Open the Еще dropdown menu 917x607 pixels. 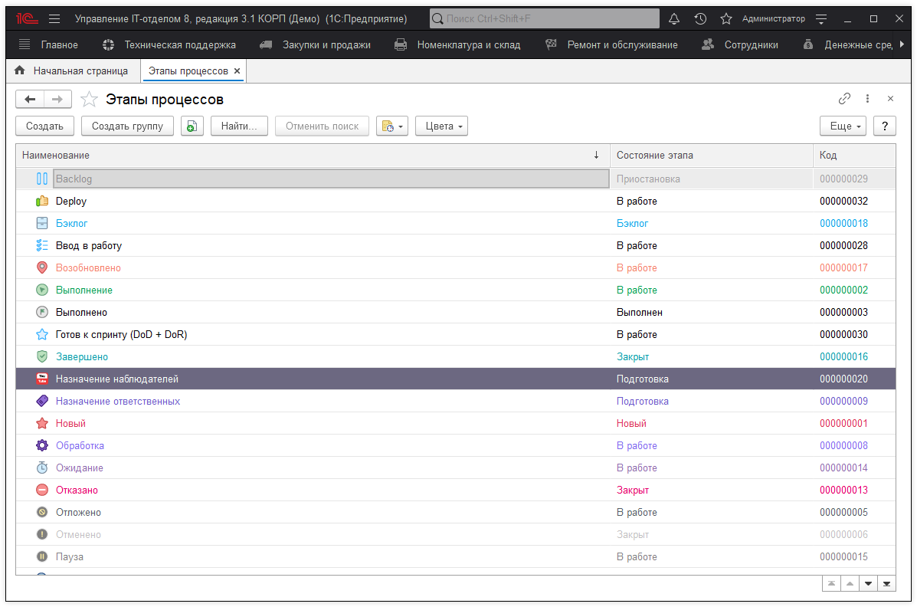coord(843,126)
